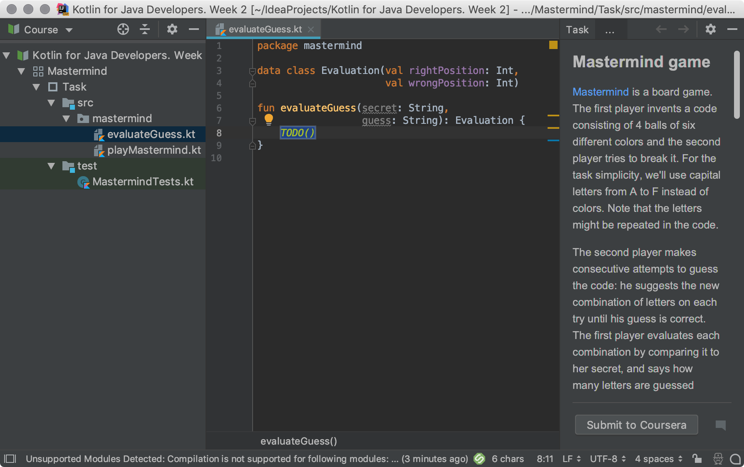Click the blue stripe mark in editor margin

click(x=553, y=140)
